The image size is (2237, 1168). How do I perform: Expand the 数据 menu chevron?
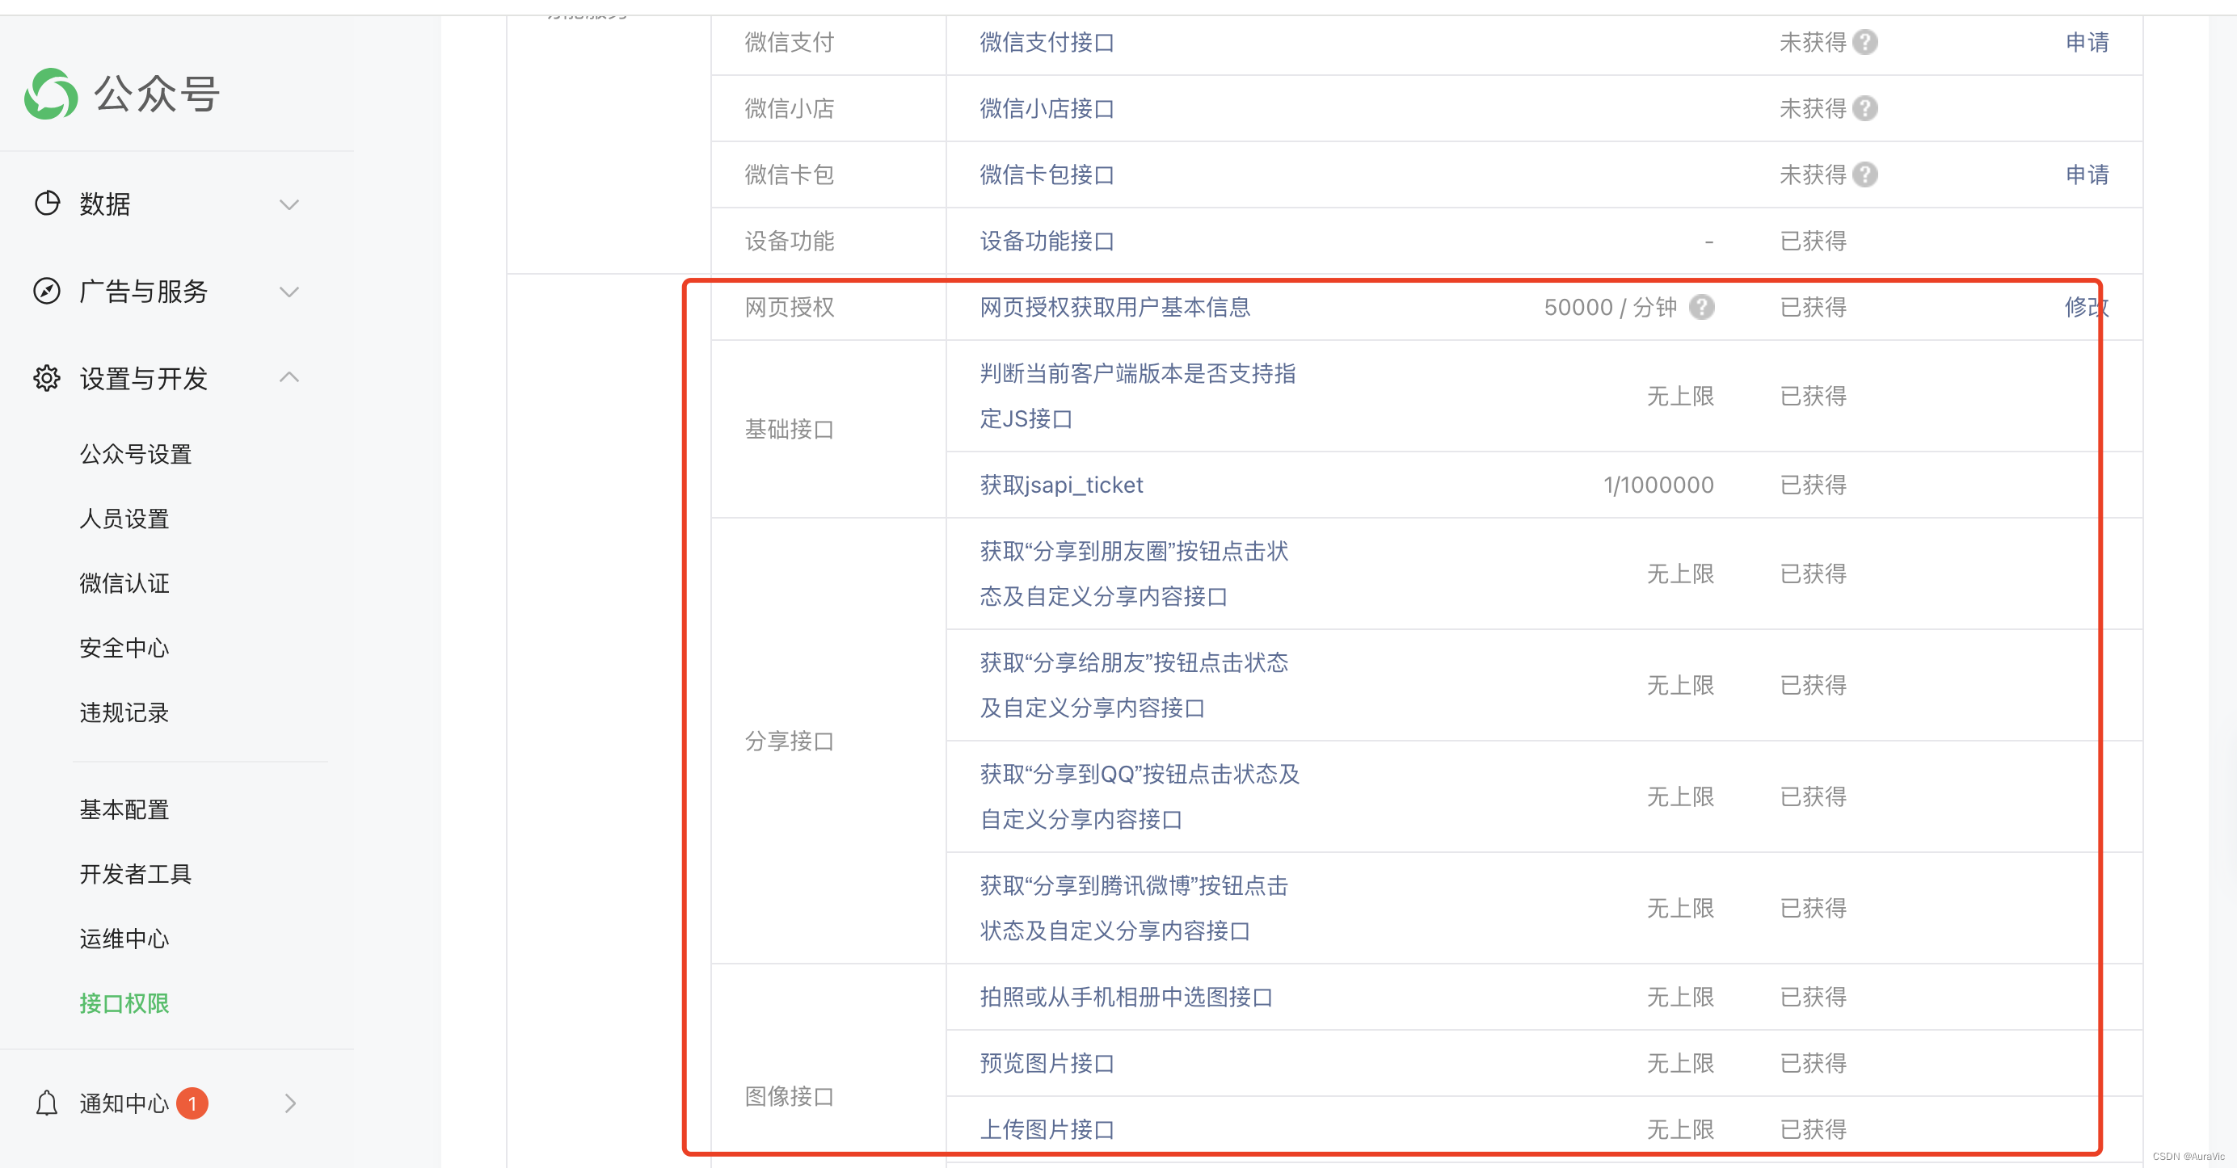[x=289, y=204]
